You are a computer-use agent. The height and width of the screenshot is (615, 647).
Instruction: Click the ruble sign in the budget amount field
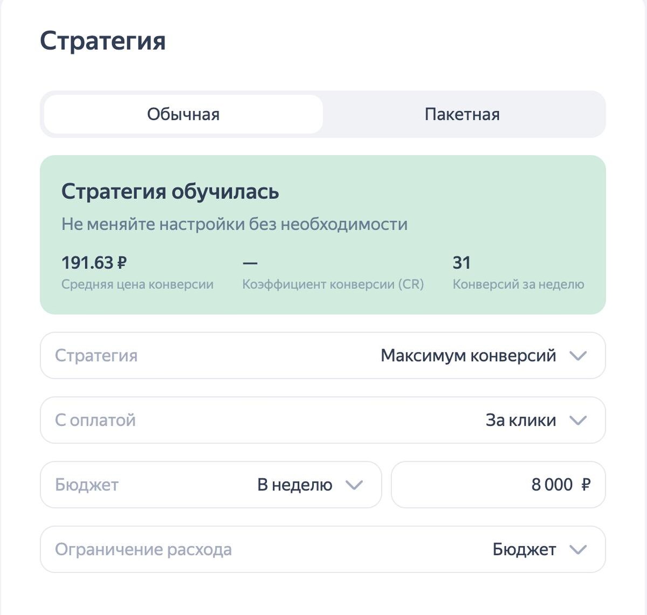click(586, 485)
